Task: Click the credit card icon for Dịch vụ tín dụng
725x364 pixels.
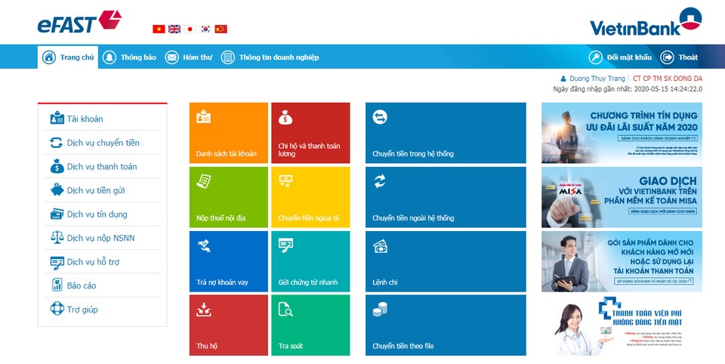Action: pos(57,214)
